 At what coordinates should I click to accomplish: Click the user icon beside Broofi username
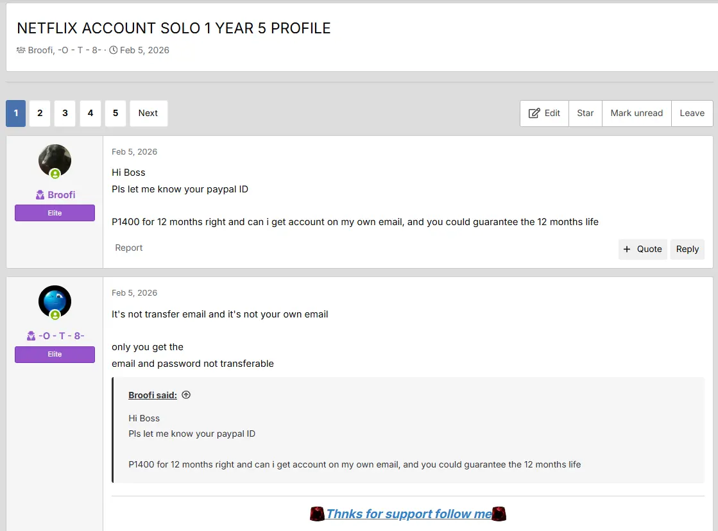40,195
